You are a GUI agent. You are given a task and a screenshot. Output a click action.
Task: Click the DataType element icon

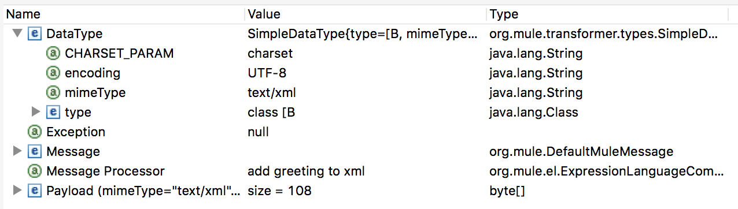(34, 34)
